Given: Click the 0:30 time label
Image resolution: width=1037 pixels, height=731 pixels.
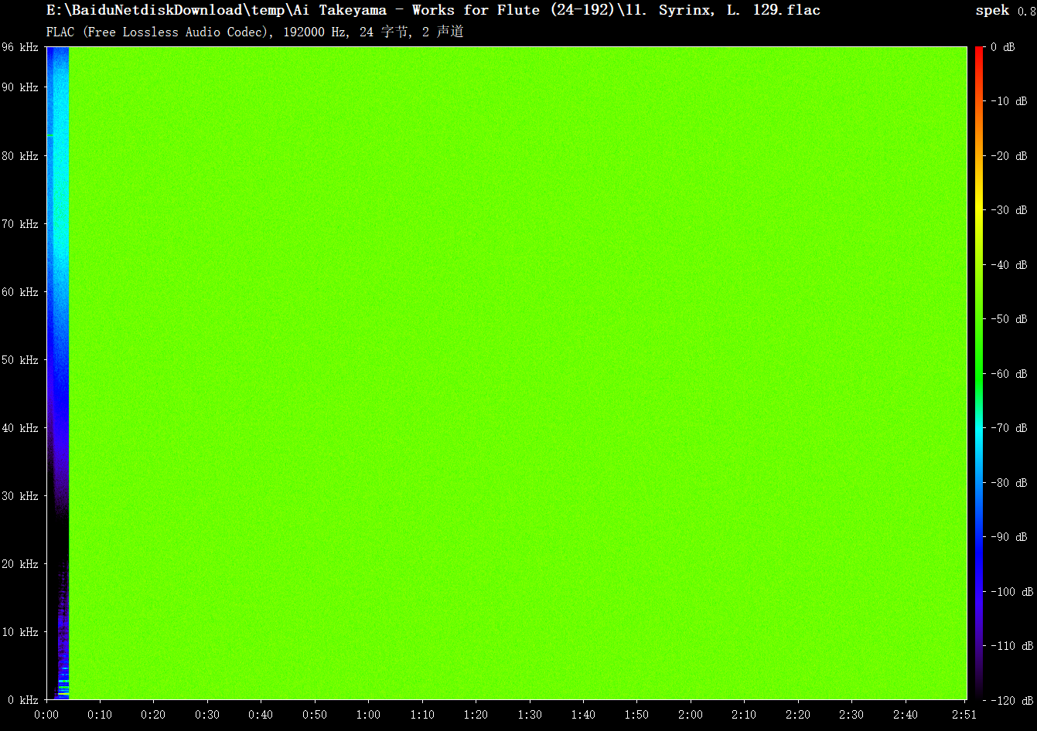Looking at the screenshot, I should point(207,715).
